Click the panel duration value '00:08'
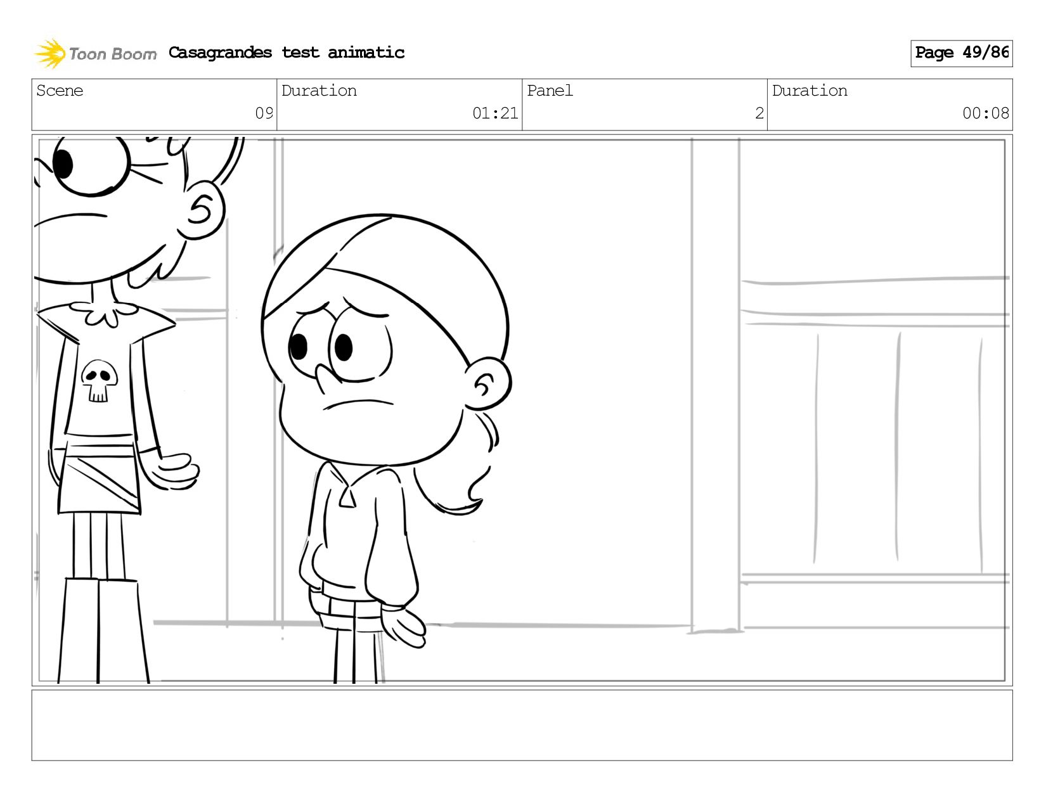 click(985, 113)
